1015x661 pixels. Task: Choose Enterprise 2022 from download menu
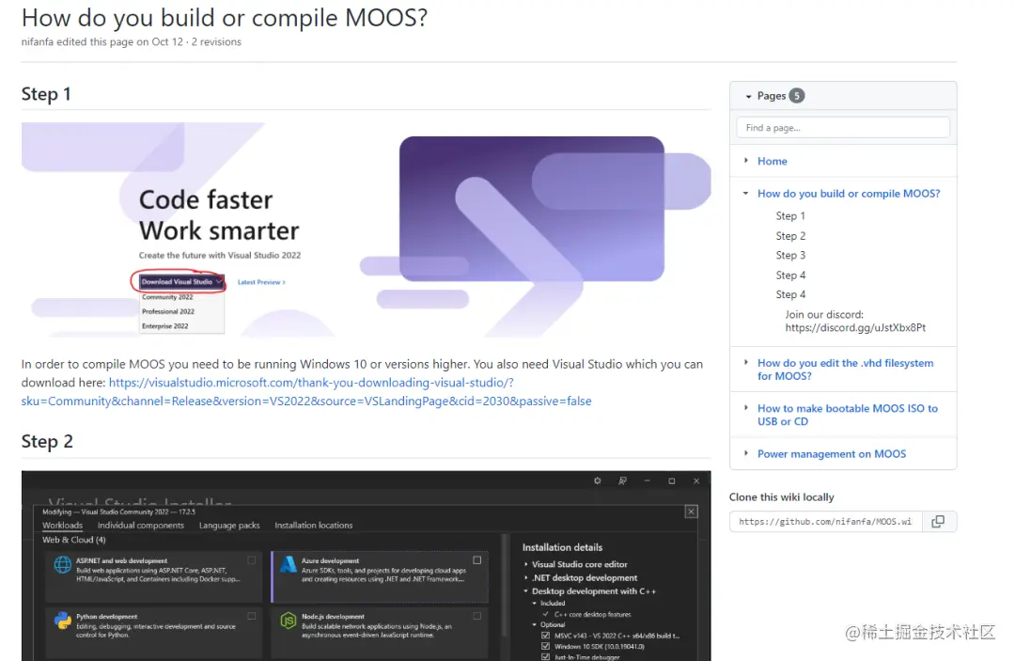coord(165,326)
